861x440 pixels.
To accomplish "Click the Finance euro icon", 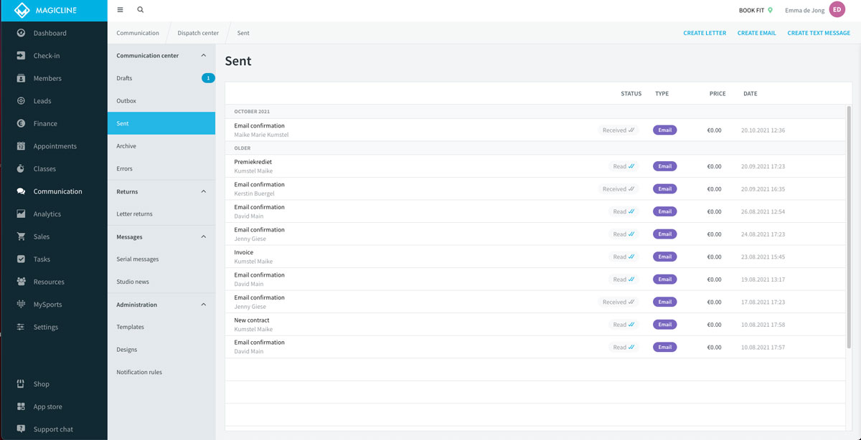I will click(x=21, y=123).
